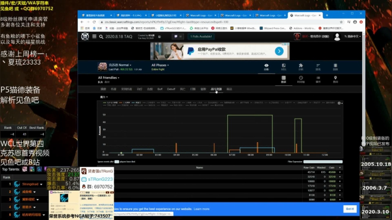
Task: Open the Addons - World o... bookmark
Action: [302, 28]
